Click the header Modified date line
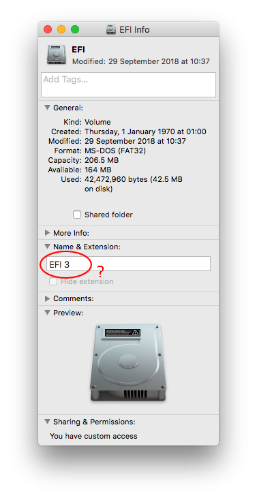 (x=141, y=61)
